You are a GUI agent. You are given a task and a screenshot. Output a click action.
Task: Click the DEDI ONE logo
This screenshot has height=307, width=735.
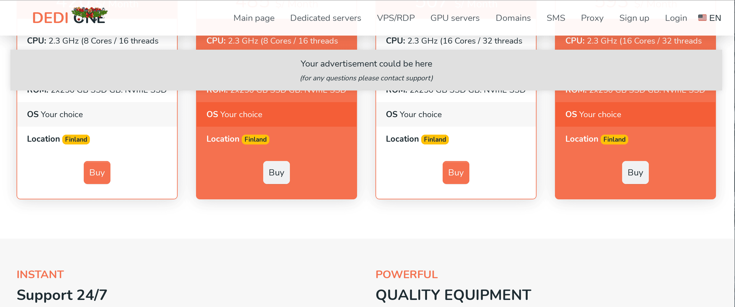(68, 18)
